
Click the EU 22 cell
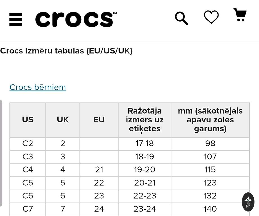click(99, 183)
